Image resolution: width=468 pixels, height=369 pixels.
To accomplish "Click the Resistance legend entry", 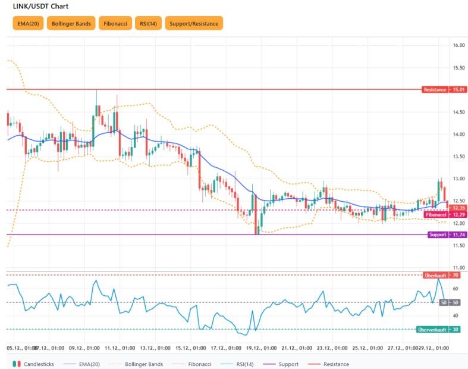I will (328, 364).
